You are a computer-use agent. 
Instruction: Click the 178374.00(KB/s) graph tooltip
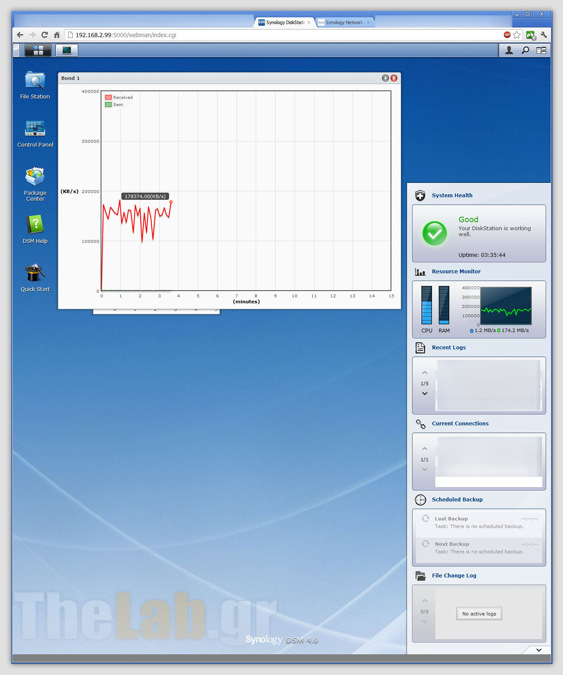coord(145,196)
